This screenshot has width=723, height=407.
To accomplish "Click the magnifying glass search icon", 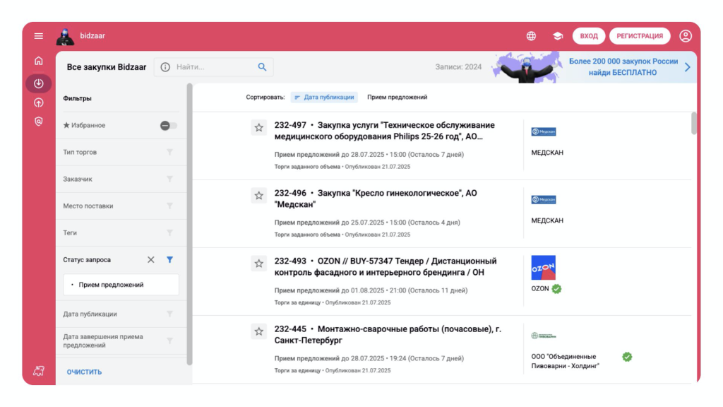I will (262, 67).
